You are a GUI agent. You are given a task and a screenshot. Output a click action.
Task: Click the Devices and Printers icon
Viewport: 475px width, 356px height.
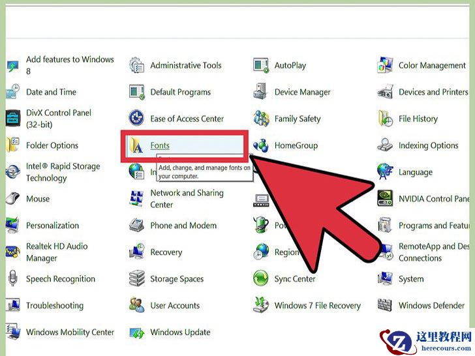pyautogui.click(x=385, y=92)
